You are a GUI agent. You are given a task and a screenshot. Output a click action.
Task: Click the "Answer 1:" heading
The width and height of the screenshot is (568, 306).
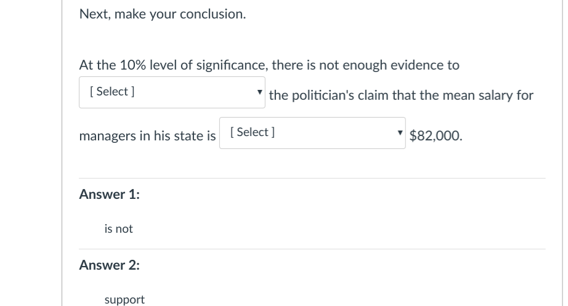point(109,195)
